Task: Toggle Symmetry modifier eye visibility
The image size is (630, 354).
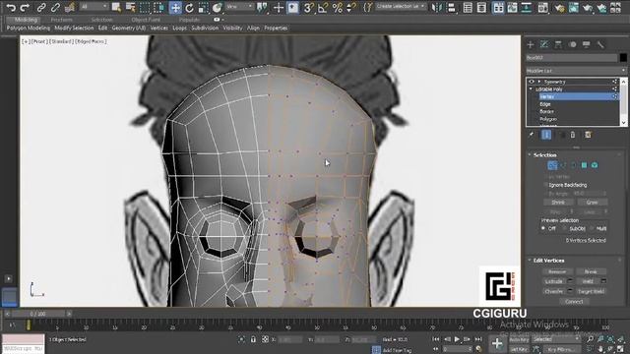Action: click(532, 82)
